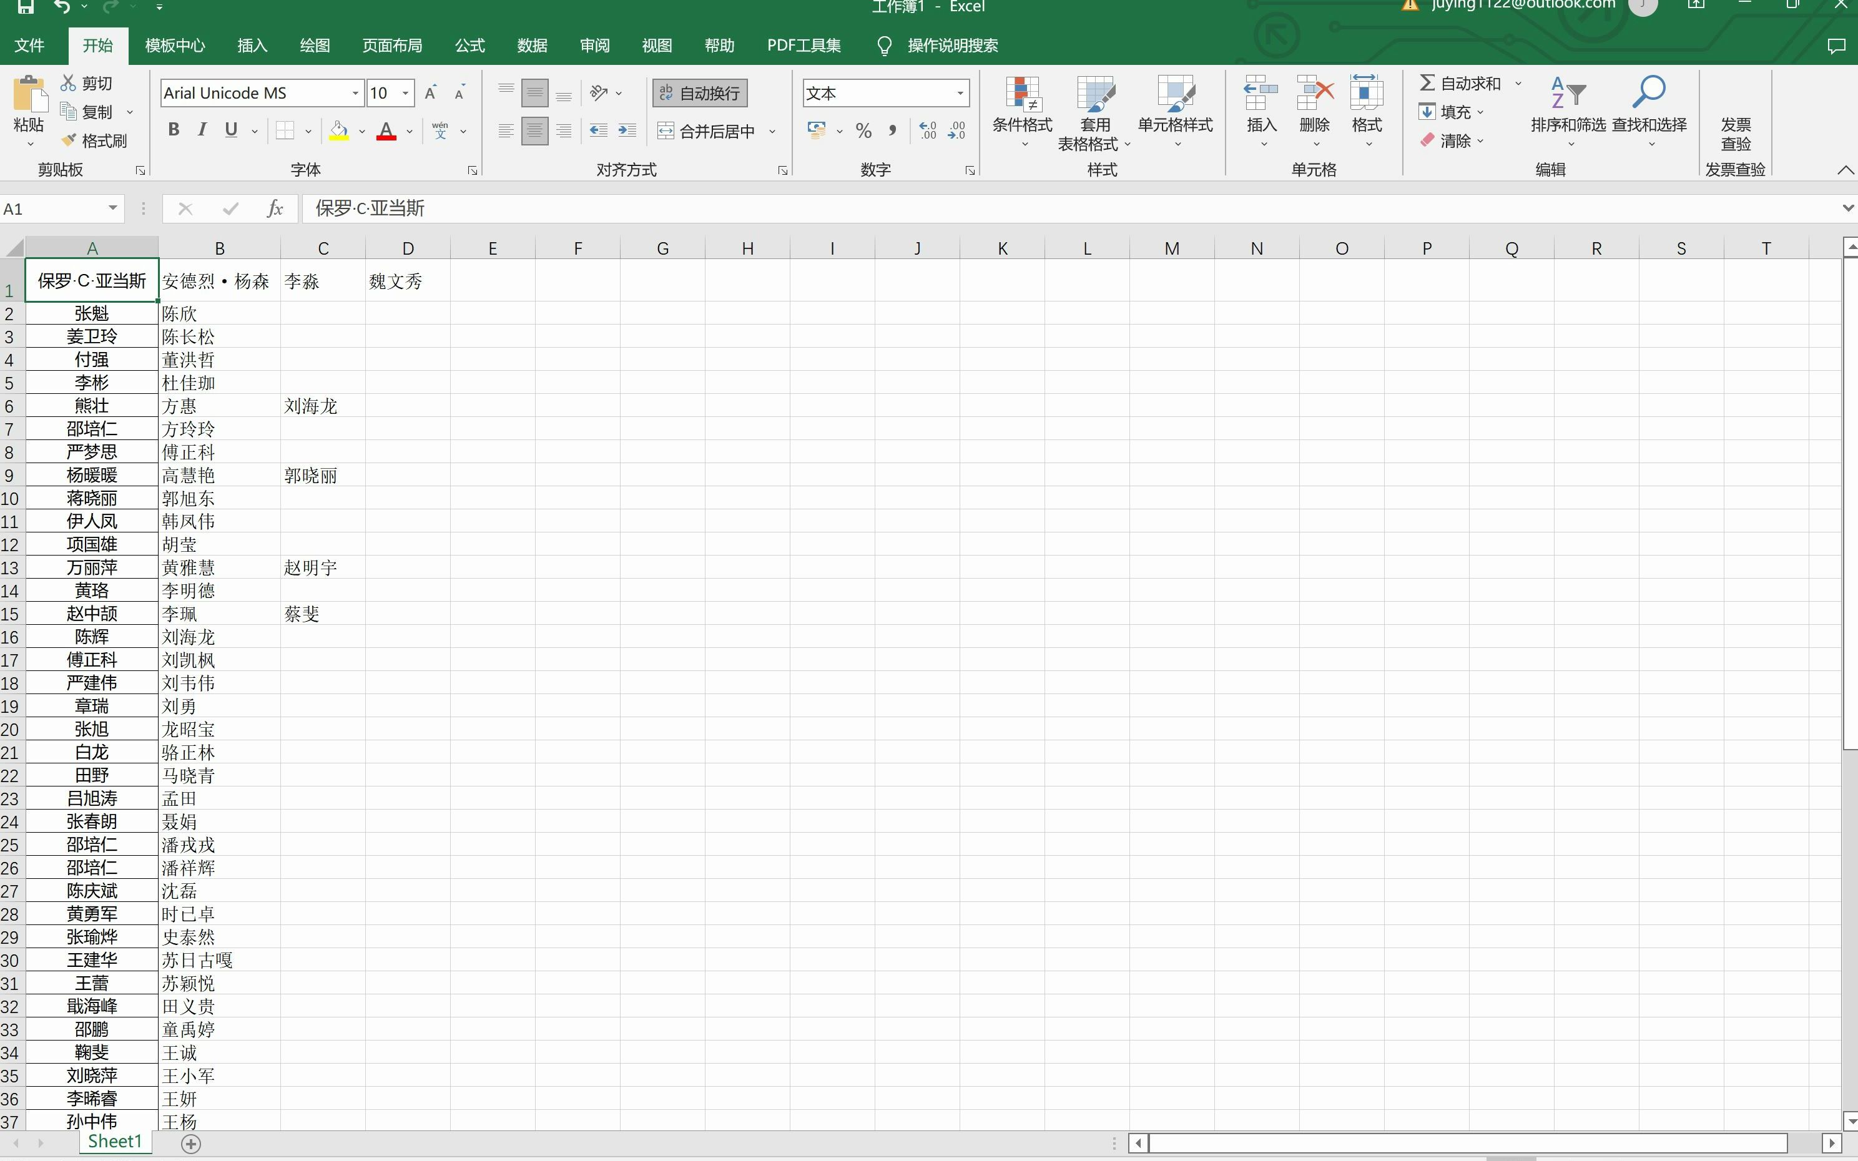Screen dimensions: 1858x1161
Task: Toggle Underline formatting
Action: coord(231,130)
